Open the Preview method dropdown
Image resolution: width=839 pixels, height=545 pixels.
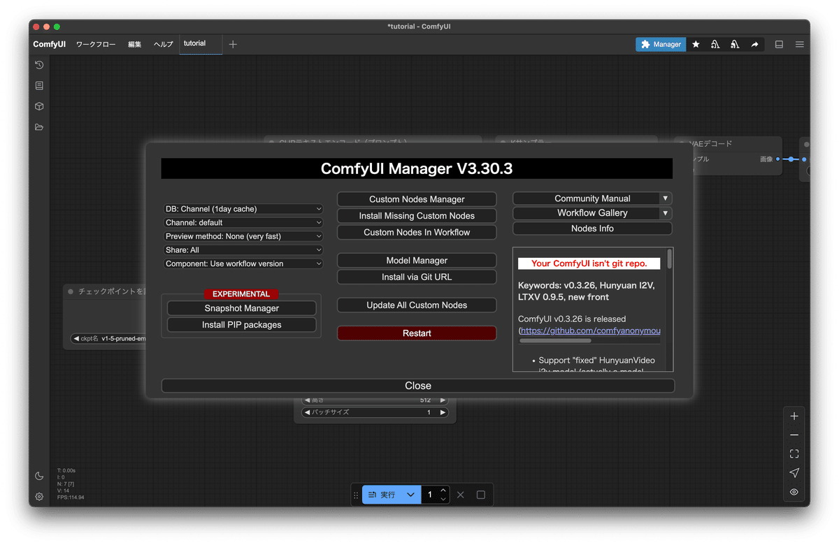pyautogui.click(x=243, y=236)
